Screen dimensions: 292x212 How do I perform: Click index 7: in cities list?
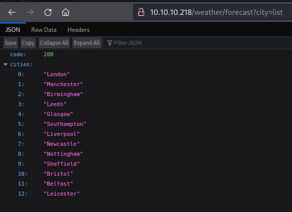(x=21, y=144)
